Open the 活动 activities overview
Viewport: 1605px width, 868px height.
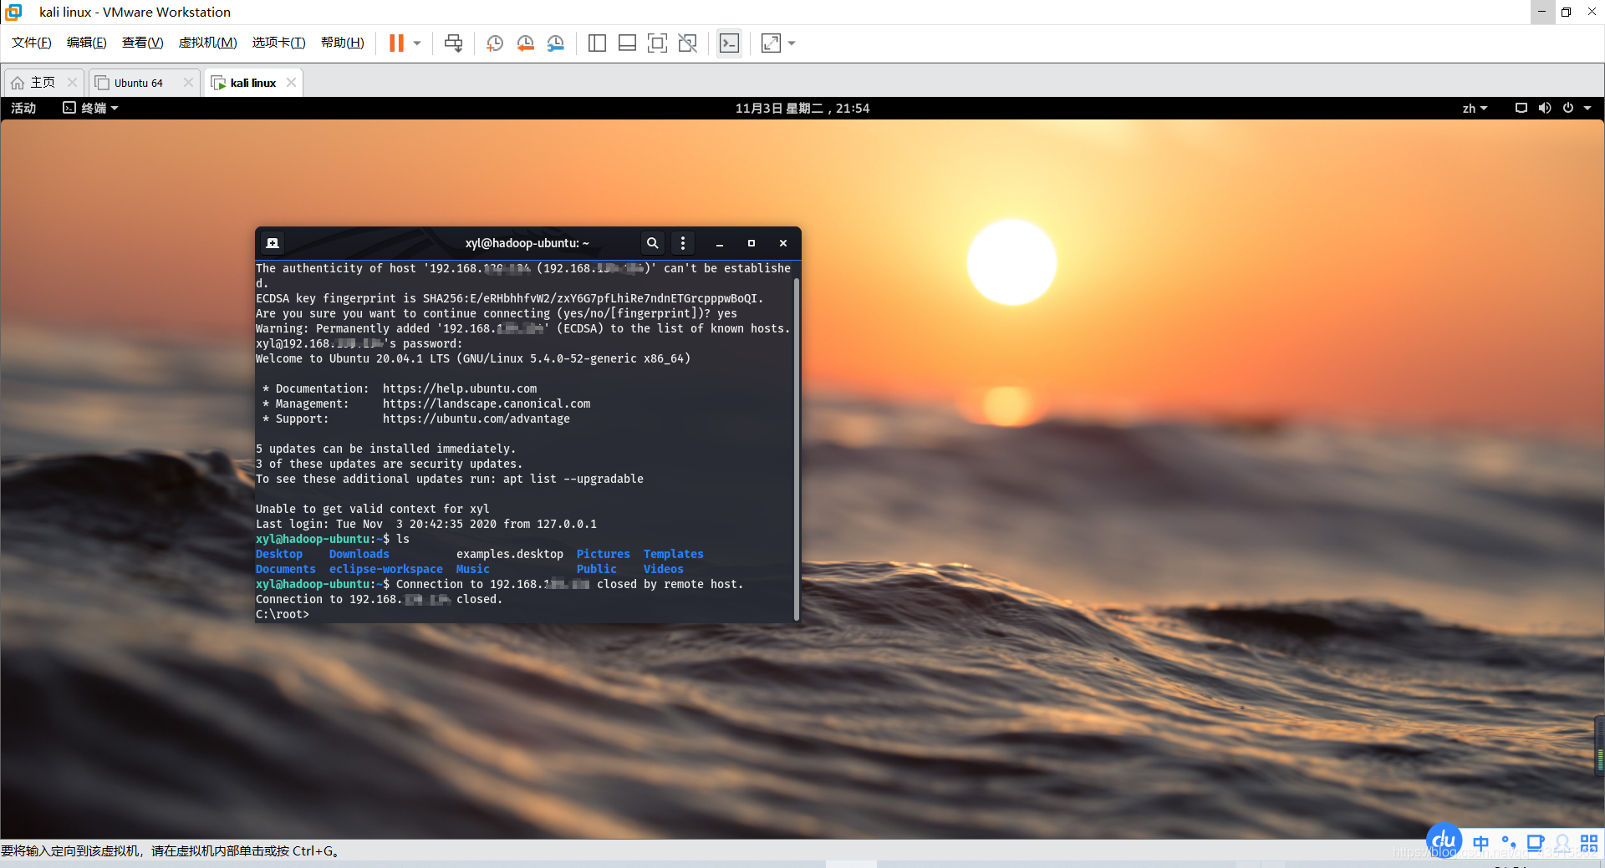click(x=23, y=109)
